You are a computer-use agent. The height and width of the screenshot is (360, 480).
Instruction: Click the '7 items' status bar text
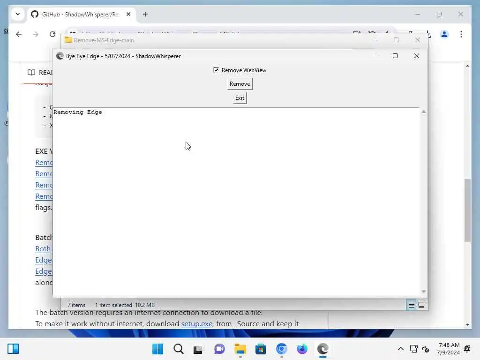tap(76, 305)
